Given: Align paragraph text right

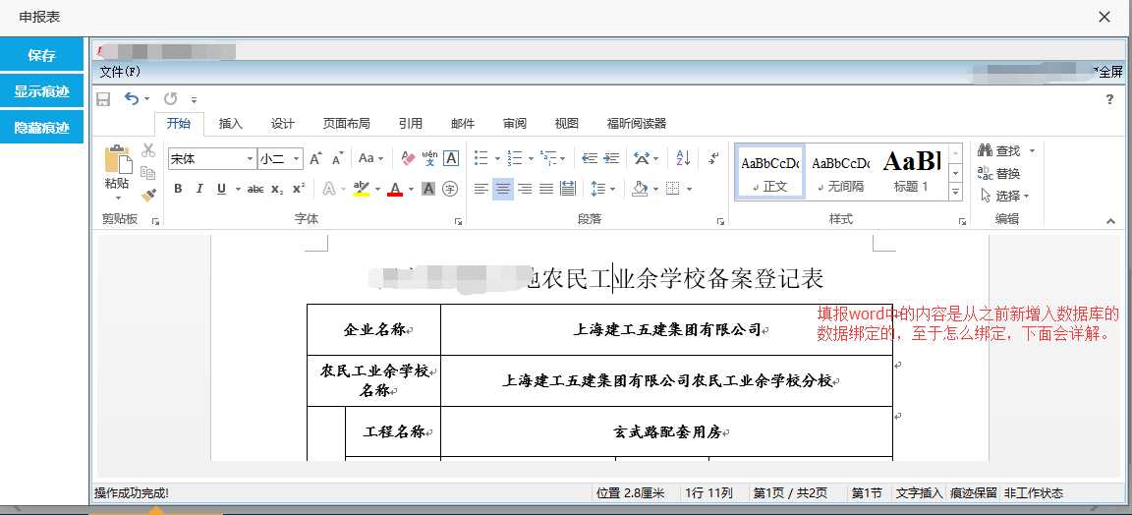Looking at the screenshot, I should (x=525, y=189).
